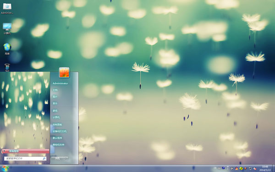Expand All Programs (所有程序) in Start menu
Screen dimensions: 275x172
click(26, 151)
